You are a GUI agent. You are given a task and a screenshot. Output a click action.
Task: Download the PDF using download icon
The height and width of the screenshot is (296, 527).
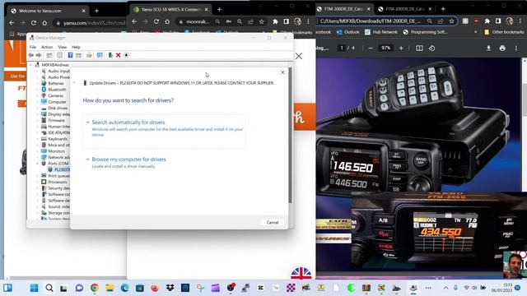pos(488,49)
